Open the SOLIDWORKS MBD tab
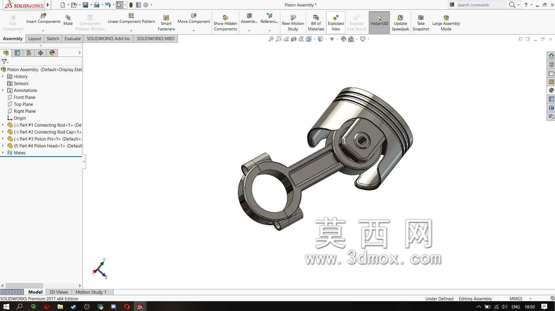The width and height of the screenshot is (555, 311). (156, 39)
